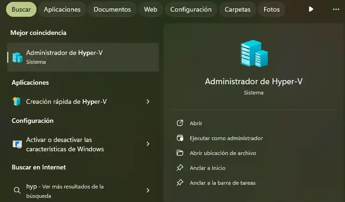Open the three-dots more options menu
Viewport: 345px width, 202px height.
pyautogui.click(x=336, y=9)
